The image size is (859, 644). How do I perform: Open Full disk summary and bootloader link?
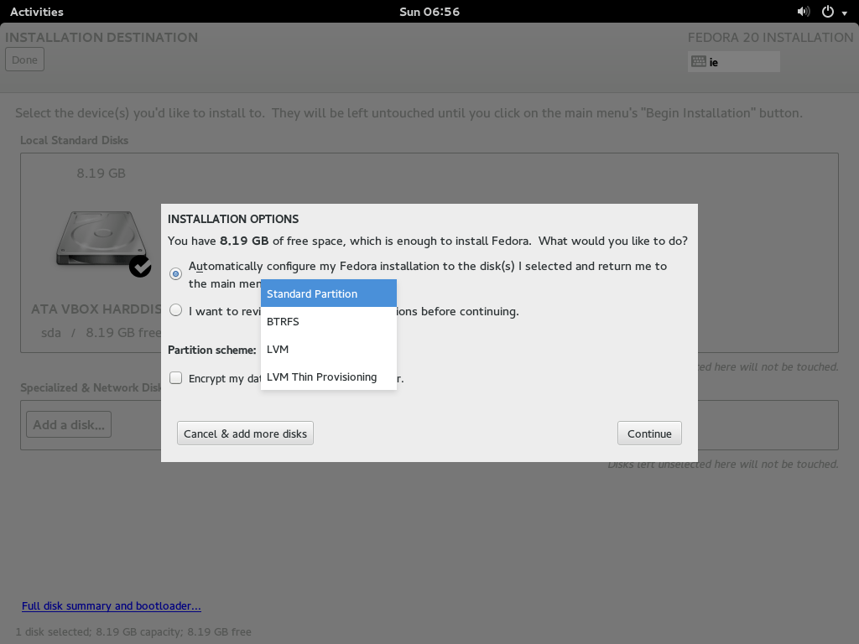(112, 605)
